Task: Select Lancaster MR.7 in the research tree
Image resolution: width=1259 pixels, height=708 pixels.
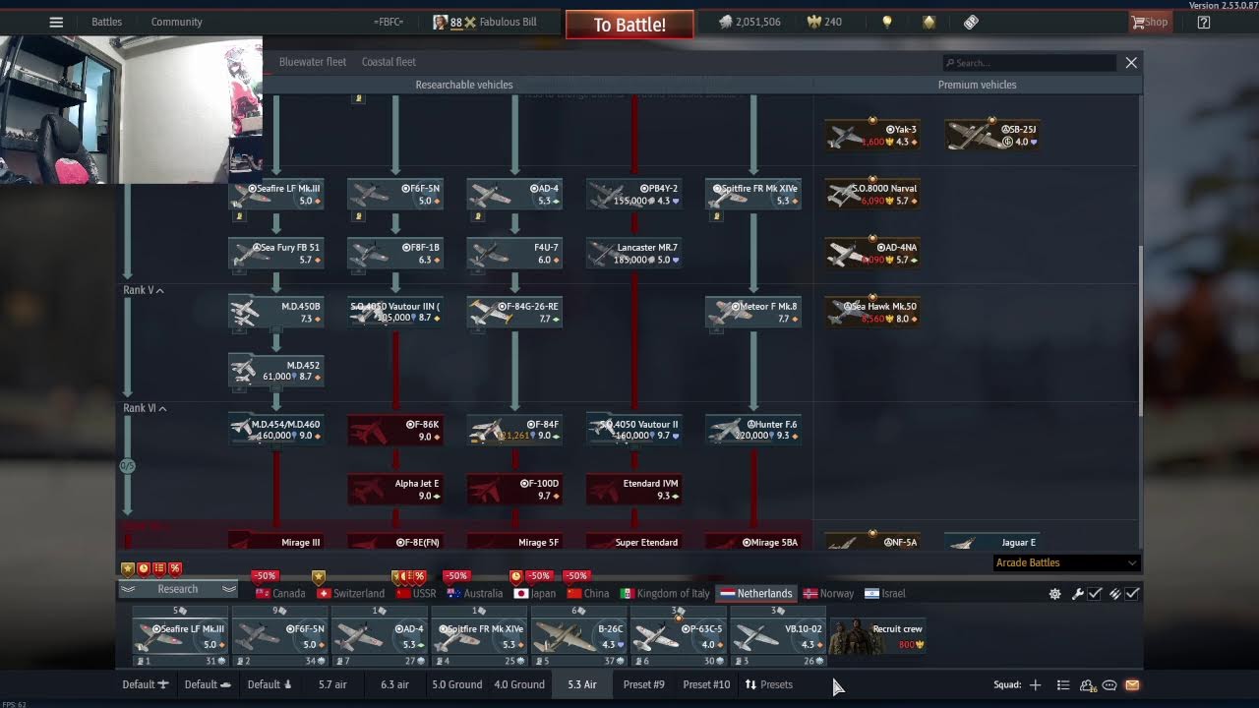Action: (634, 254)
